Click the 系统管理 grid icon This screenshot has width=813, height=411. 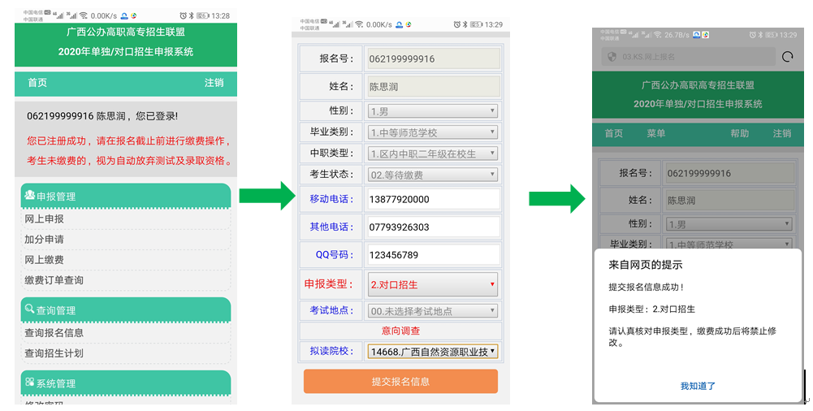[x=29, y=382]
